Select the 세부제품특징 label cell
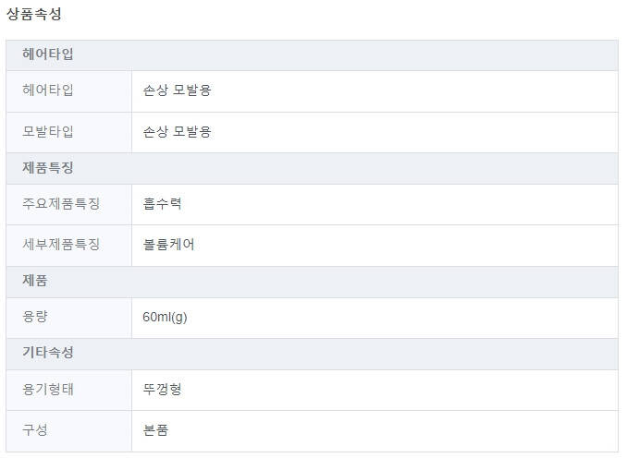The width and height of the screenshot is (627, 458). 61,245
